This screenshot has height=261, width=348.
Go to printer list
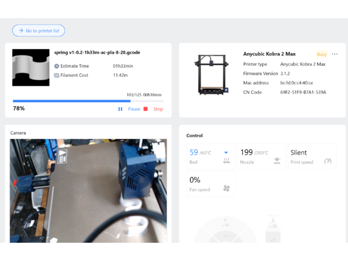[38, 30]
